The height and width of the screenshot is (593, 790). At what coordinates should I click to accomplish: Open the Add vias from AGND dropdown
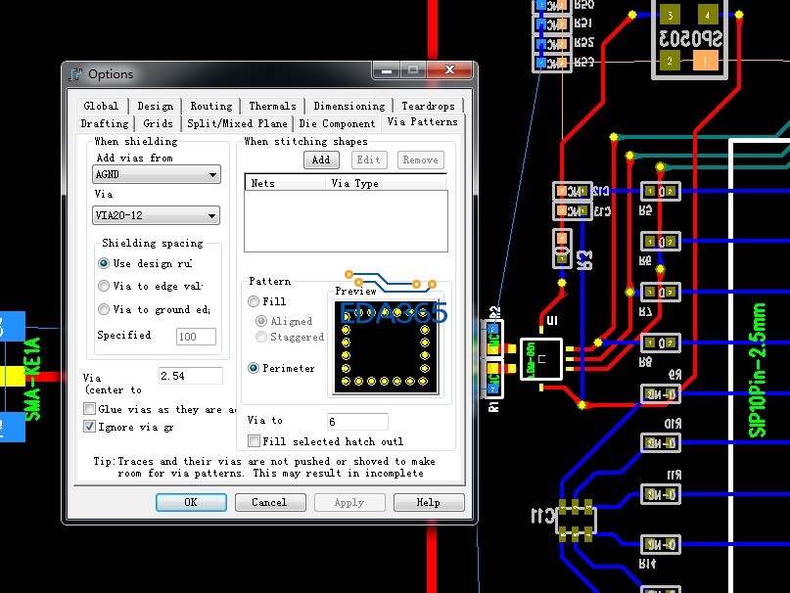(x=156, y=175)
